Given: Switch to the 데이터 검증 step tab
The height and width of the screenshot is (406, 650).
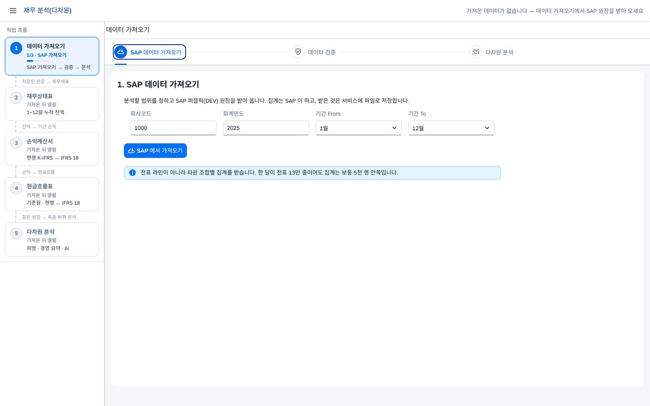Looking at the screenshot, I should 314,52.
